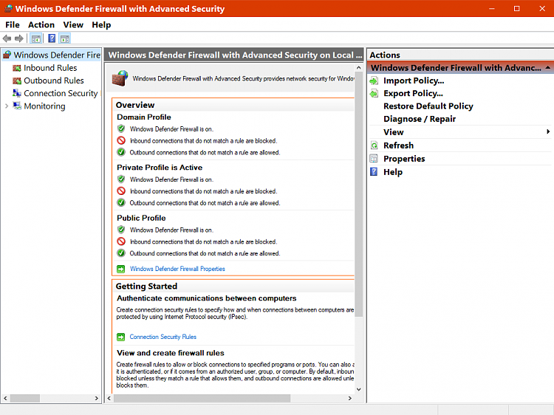554x415 pixels.
Task: Open Windows Defender Firewall Properties link
Action: [177, 269]
